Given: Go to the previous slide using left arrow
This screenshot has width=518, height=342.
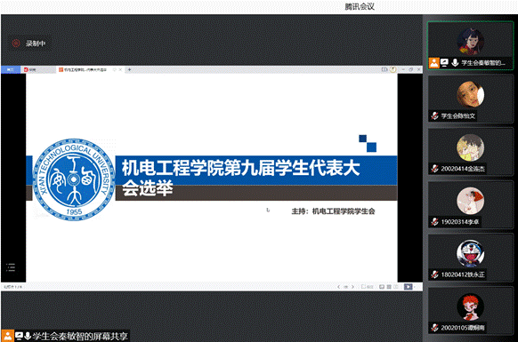Looking at the screenshot, I should pyautogui.click(x=338, y=287).
